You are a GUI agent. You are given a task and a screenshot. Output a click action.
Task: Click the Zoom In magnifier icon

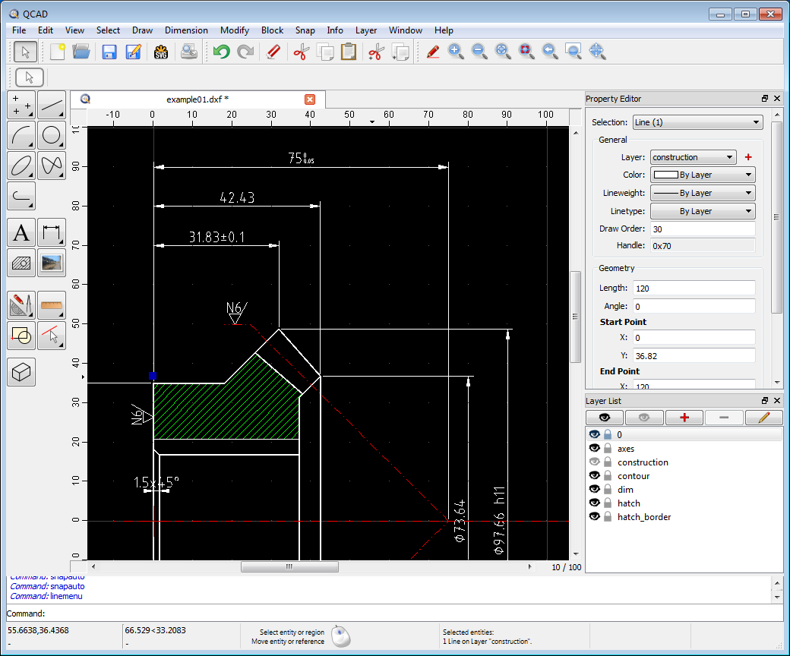tap(455, 52)
